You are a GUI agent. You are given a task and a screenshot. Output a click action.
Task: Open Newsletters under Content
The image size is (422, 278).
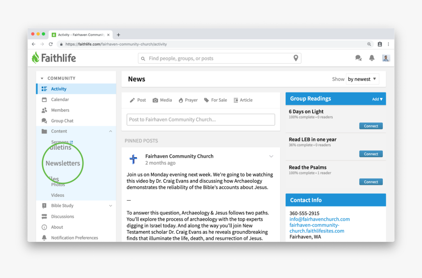point(63,163)
